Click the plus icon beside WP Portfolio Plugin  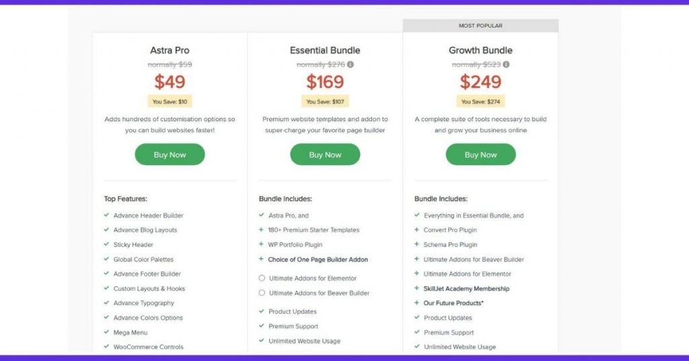pos(261,244)
